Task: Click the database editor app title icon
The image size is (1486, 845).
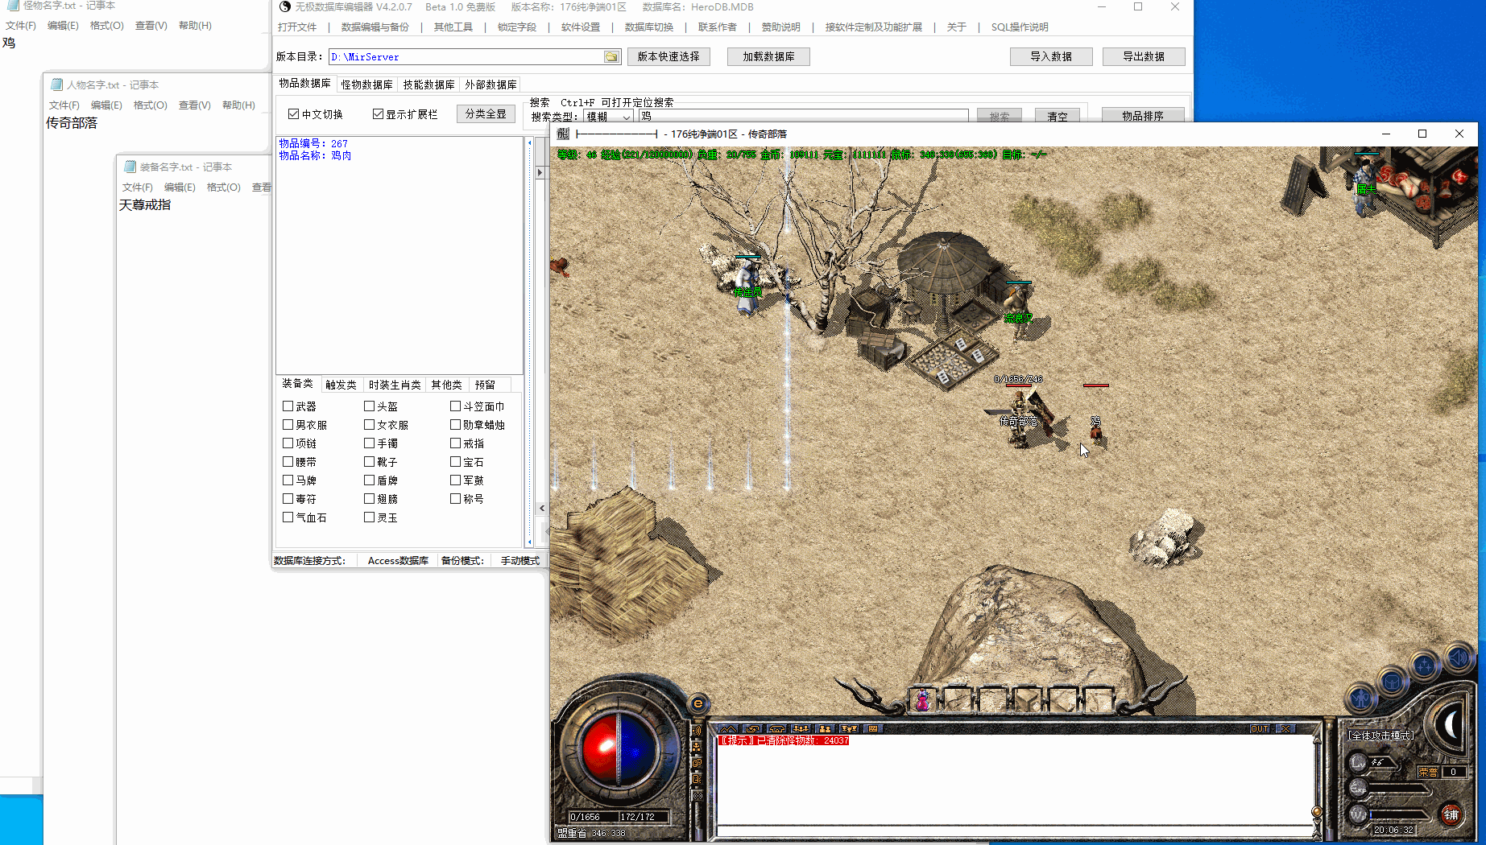Action: [284, 6]
